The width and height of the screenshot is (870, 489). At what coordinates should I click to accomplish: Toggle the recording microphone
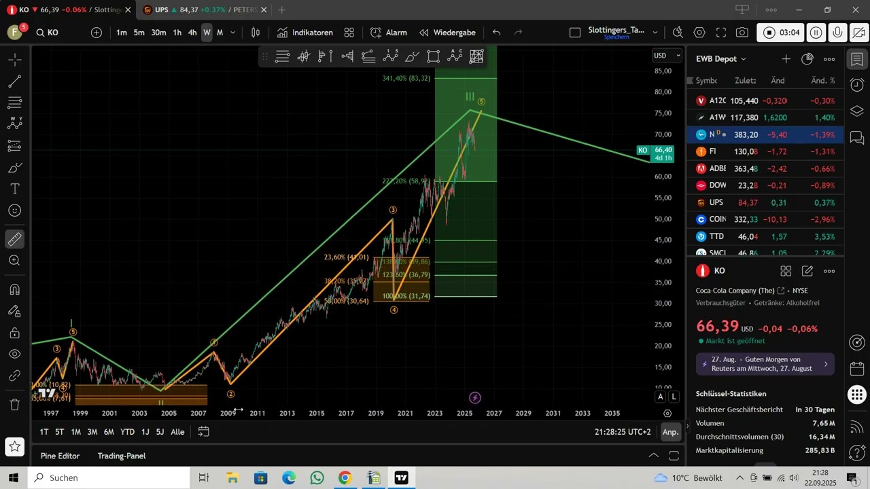pyautogui.click(x=837, y=33)
